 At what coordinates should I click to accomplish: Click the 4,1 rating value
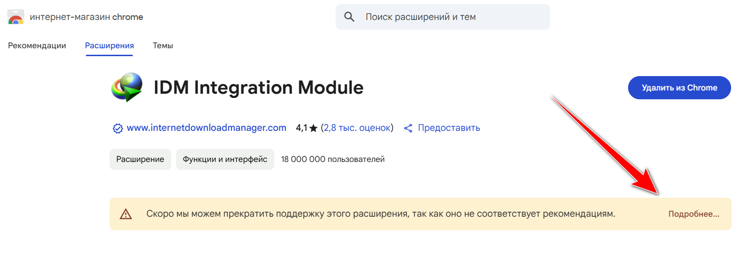(x=301, y=128)
